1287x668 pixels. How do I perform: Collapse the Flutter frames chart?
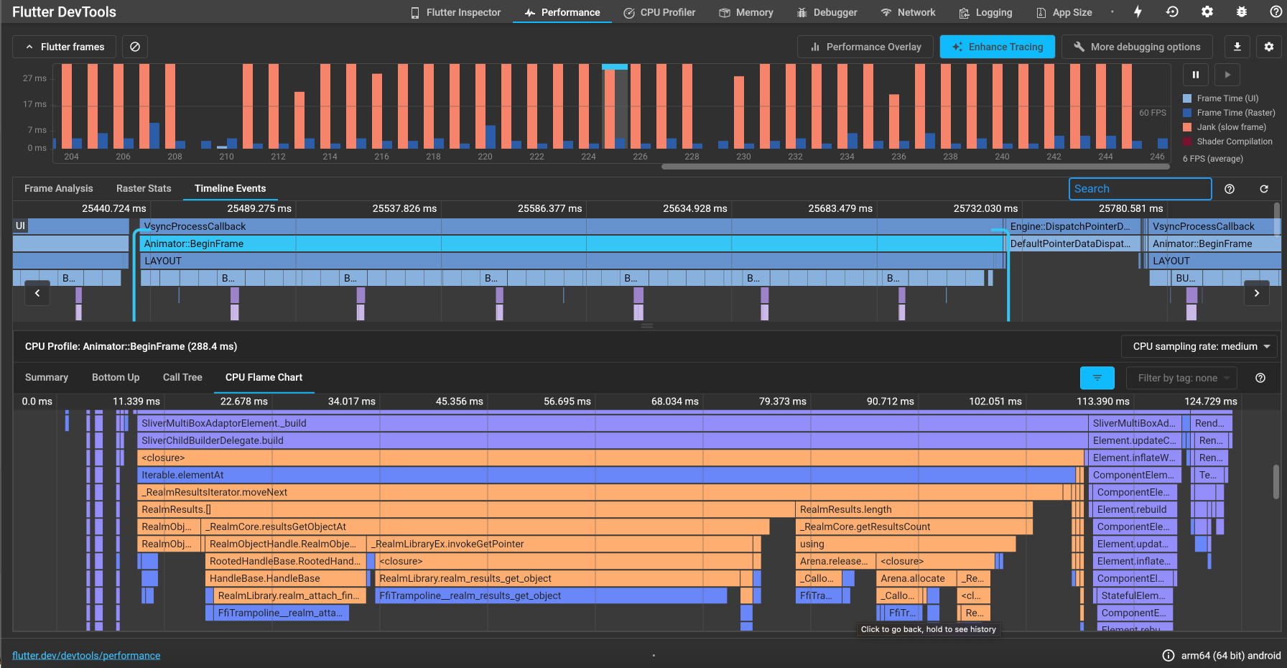click(x=65, y=47)
